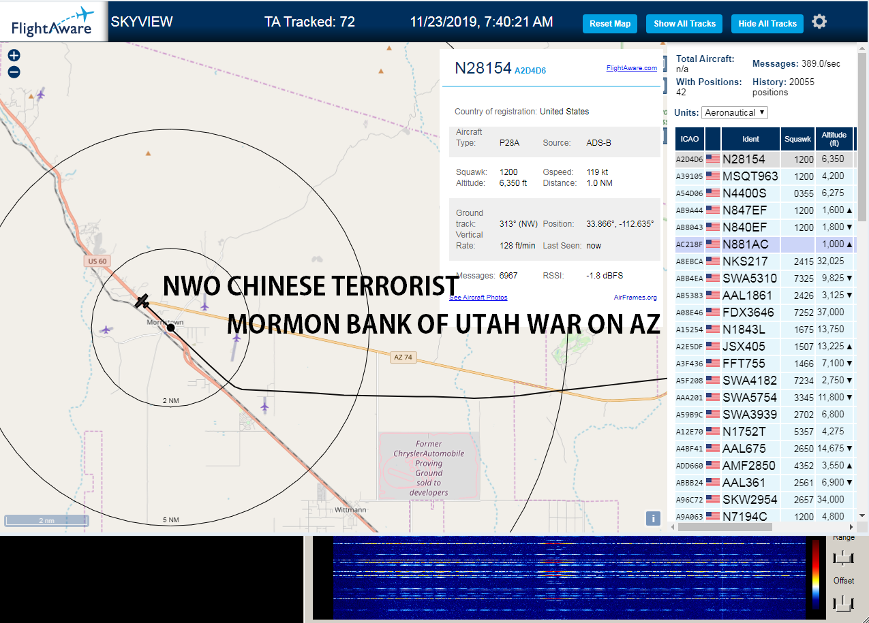Click the US flag in the SKW2954 row
Screen dimensions: 869x623
click(x=713, y=500)
